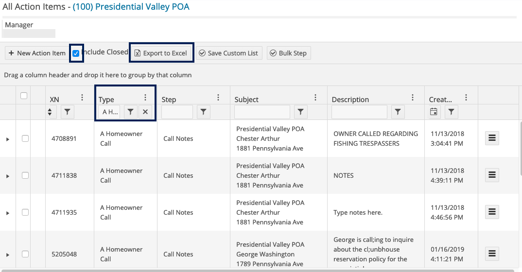This screenshot has width=522, height=272.
Task: Click the Subject column filter icon
Action: [x=301, y=112]
